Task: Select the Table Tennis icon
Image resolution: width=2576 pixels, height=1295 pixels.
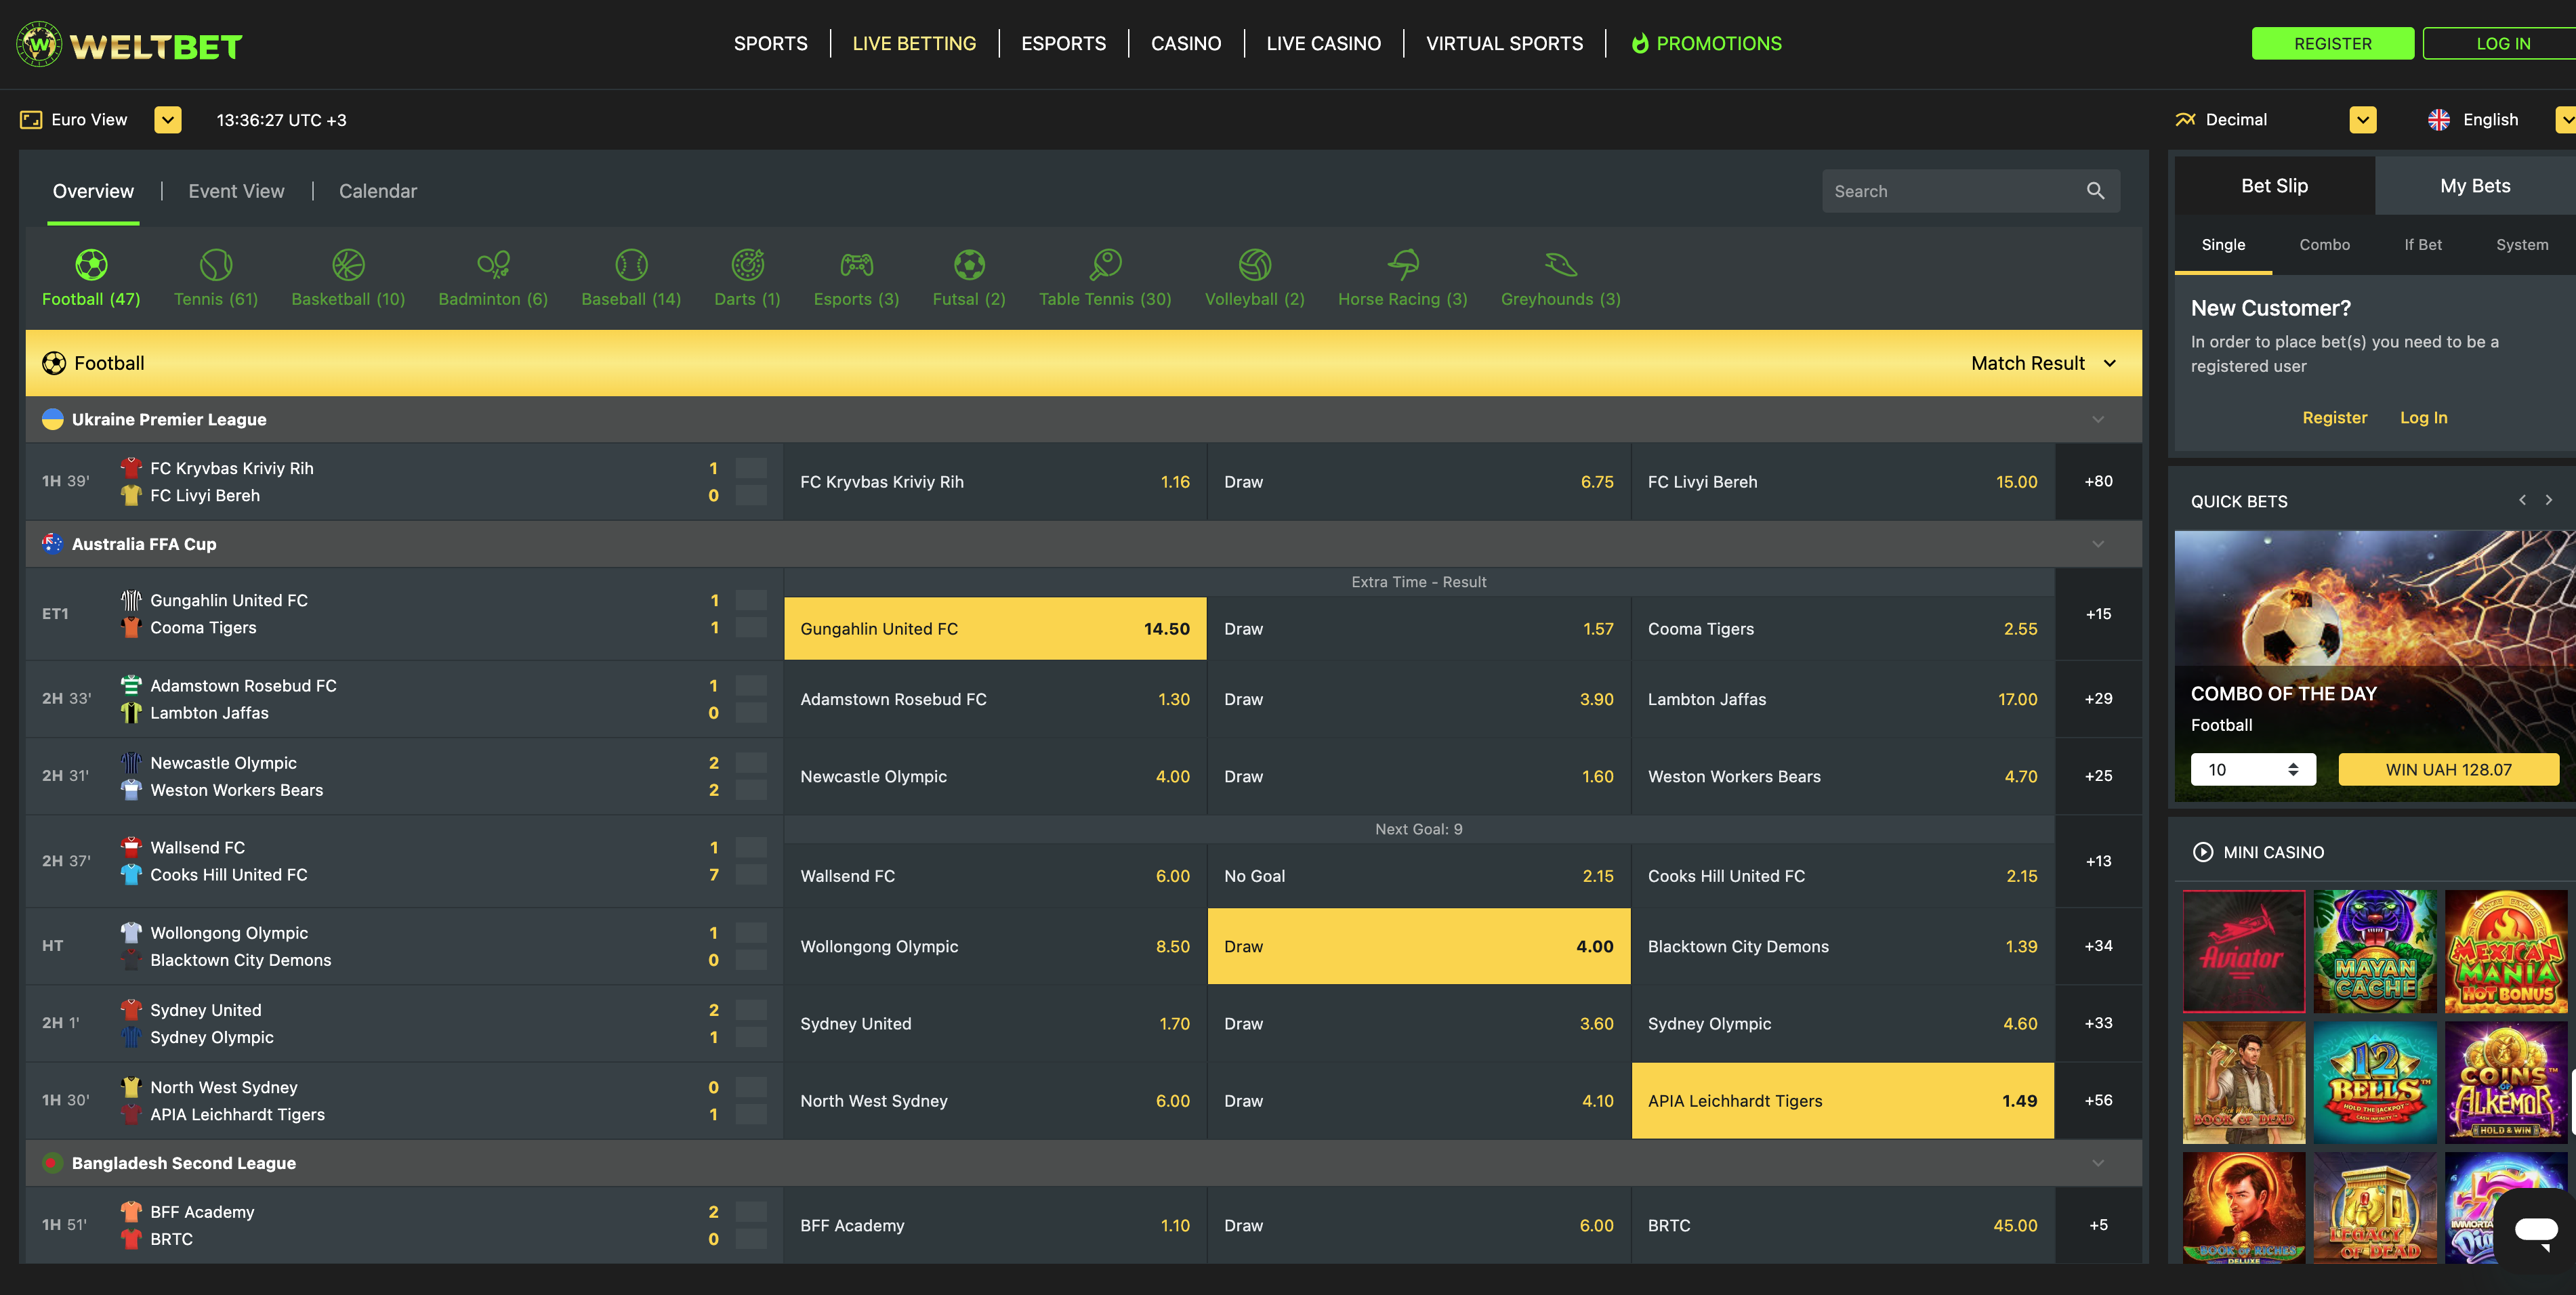Action: coord(1105,265)
